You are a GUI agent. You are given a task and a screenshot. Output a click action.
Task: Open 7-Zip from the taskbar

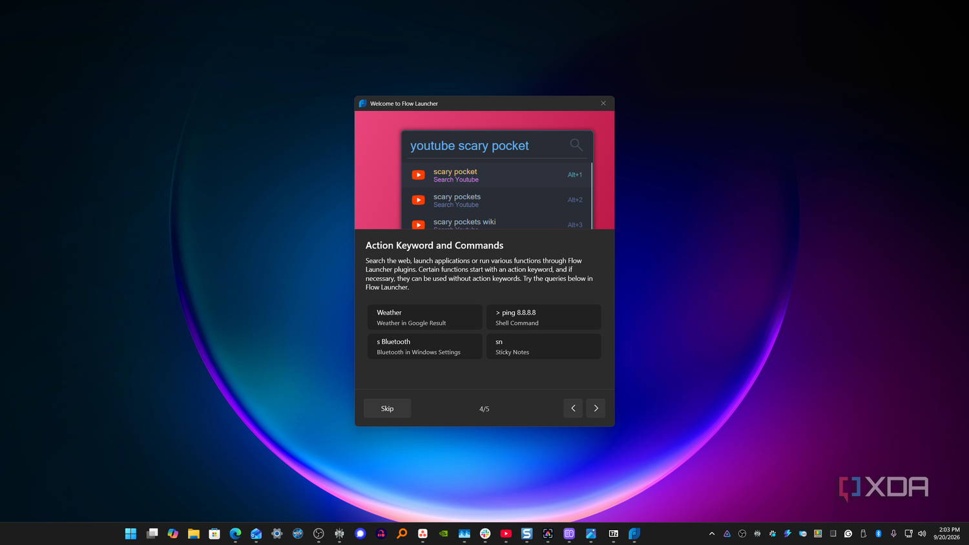pos(614,533)
